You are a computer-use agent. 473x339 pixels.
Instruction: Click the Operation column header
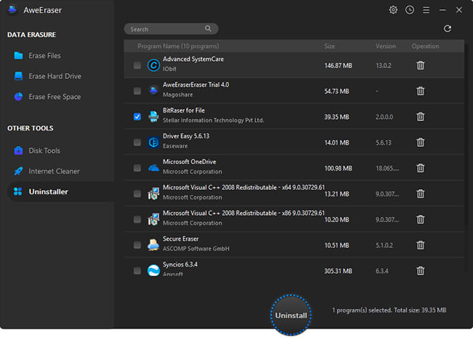[x=425, y=46]
